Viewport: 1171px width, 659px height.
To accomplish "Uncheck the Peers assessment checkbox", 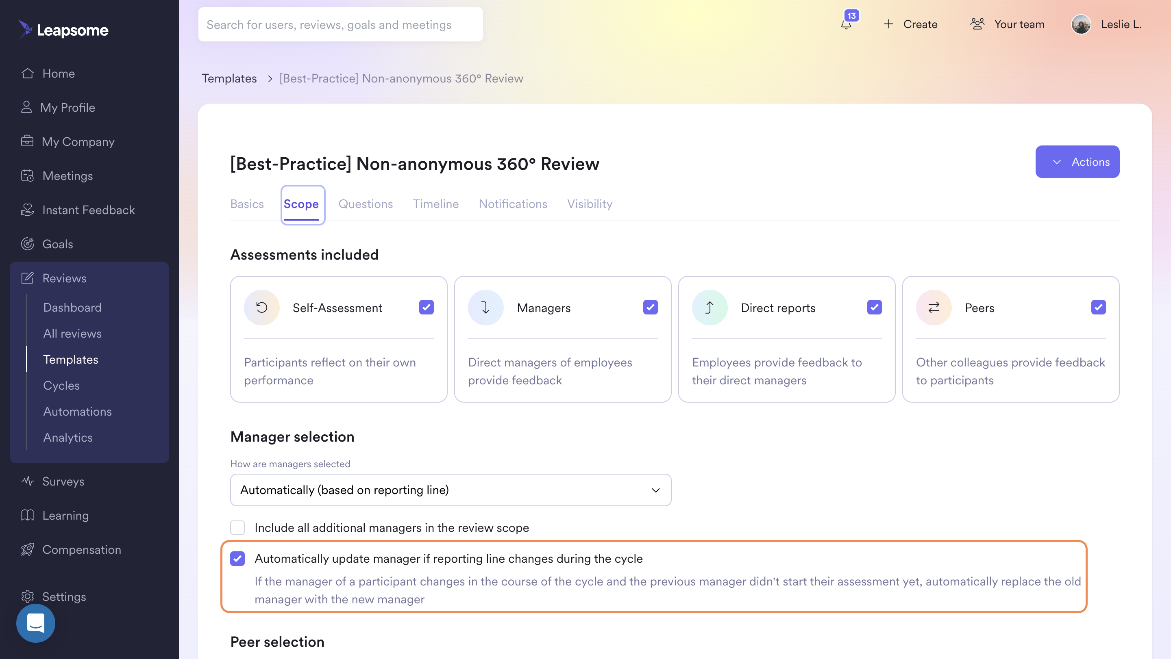I will (1099, 307).
